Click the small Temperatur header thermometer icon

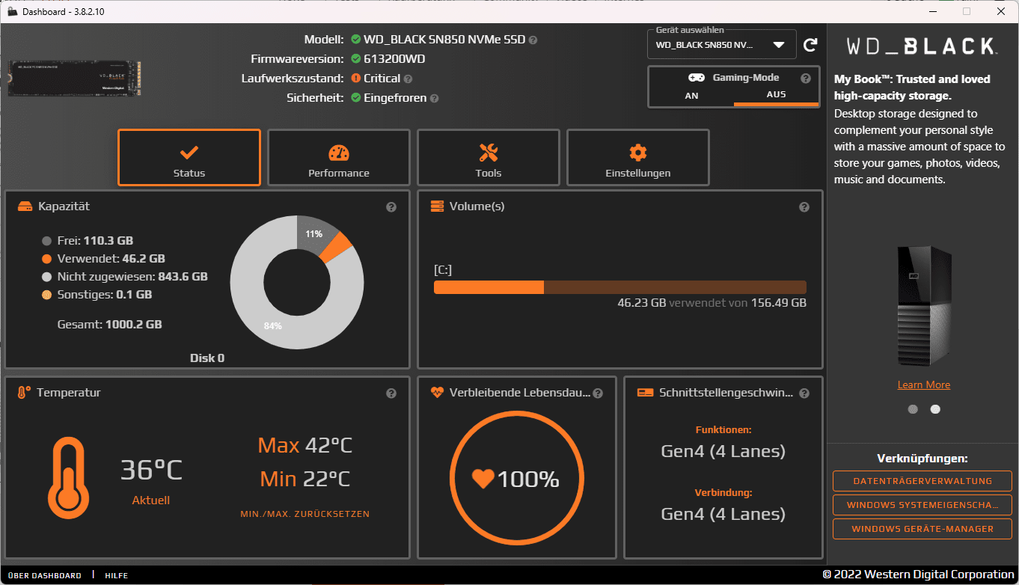tap(24, 392)
